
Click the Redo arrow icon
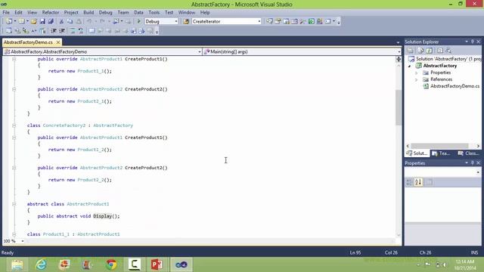(x=103, y=21)
